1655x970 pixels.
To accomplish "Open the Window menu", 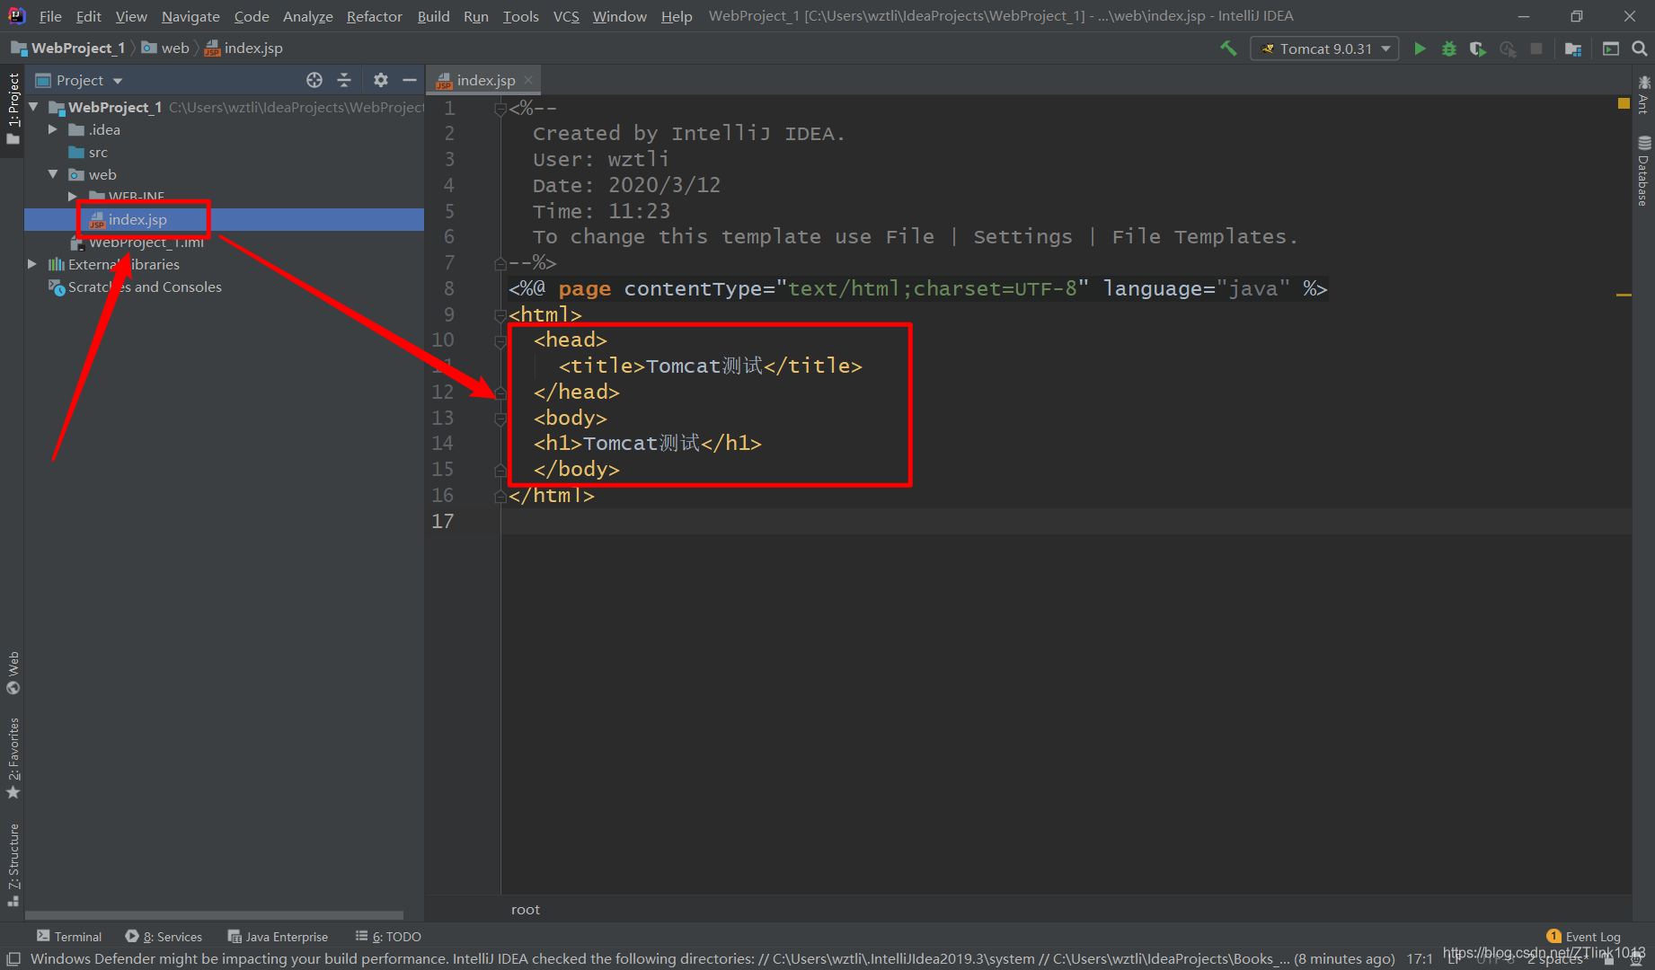I will tap(619, 16).
